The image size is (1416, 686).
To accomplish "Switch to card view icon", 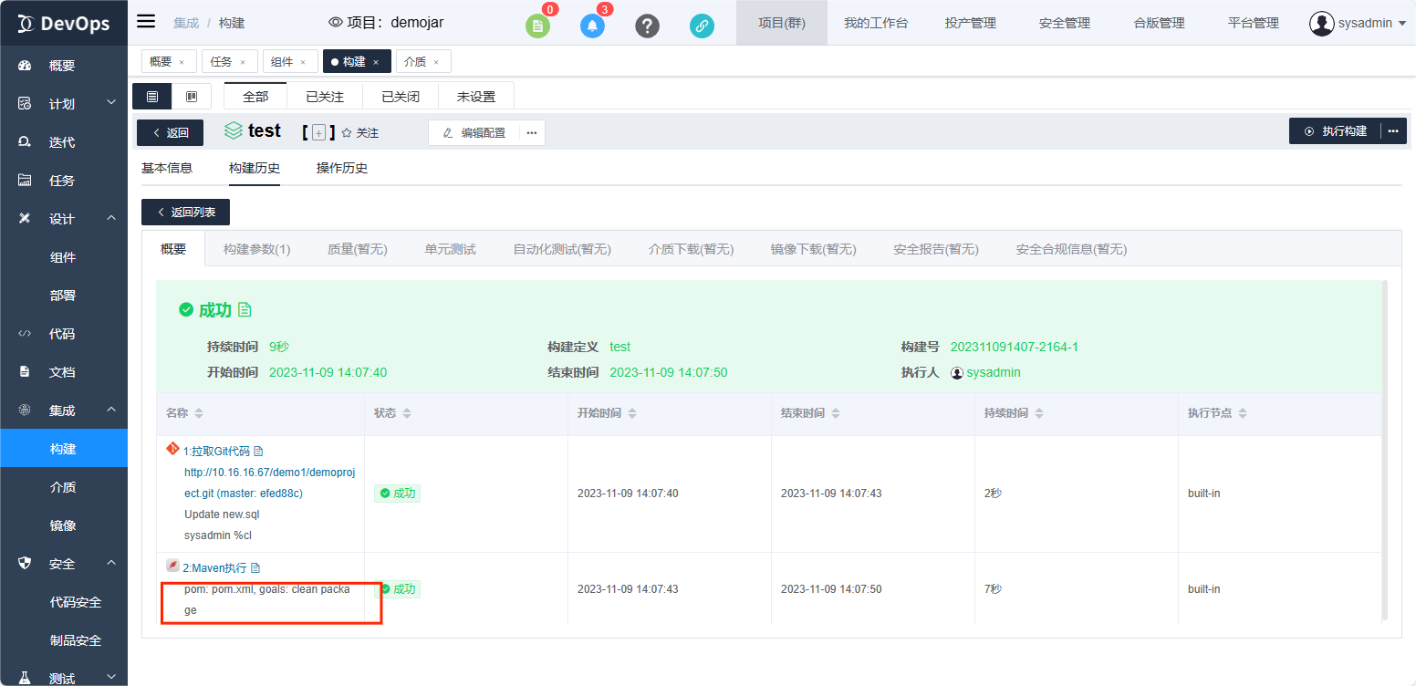I will 192,97.
